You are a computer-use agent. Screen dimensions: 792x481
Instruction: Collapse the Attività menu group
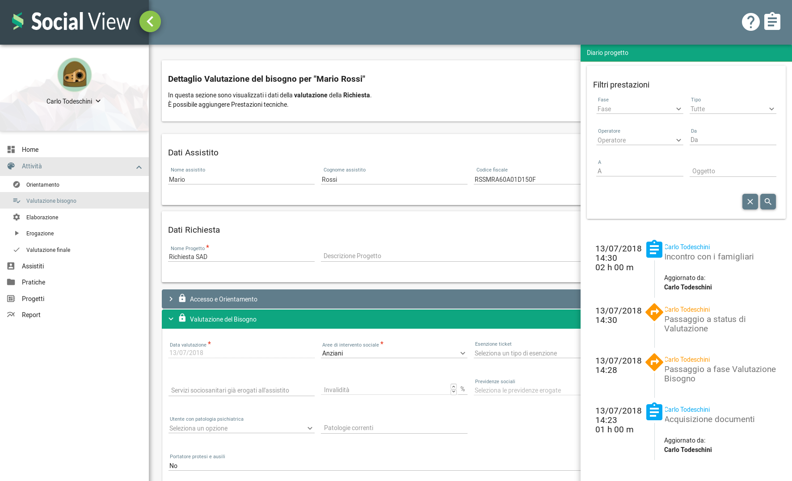[139, 167]
